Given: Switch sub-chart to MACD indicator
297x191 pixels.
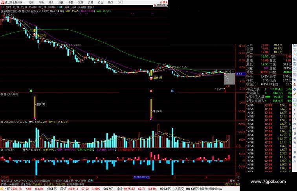Looking at the screenshot, I should click(x=17, y=181).
